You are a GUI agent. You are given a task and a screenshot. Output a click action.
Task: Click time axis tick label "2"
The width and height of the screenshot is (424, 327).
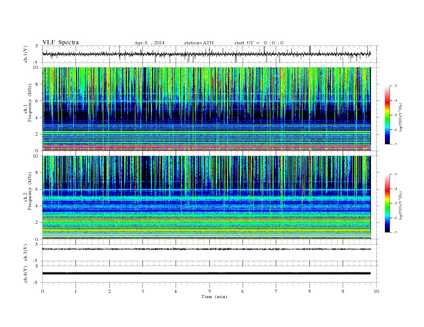click(109, 291)
